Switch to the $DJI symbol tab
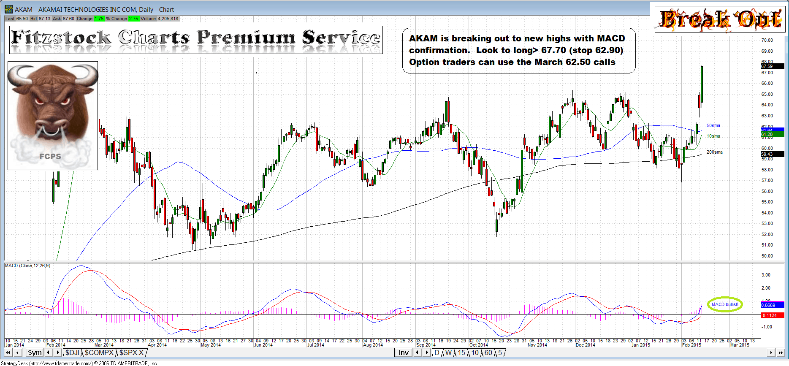The image size is (789, 366). (72, 352)
